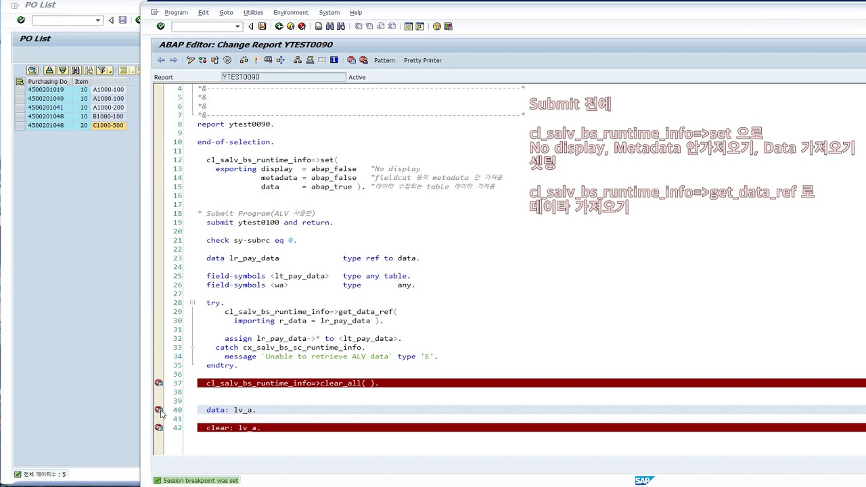Click the Pretty Printer button

coord(423,60)
